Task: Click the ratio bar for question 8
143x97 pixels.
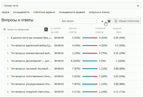Action: click(90, 92)
